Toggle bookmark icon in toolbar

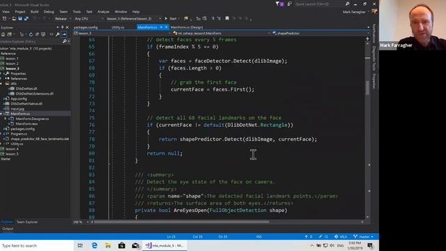[x=227, y=19]
